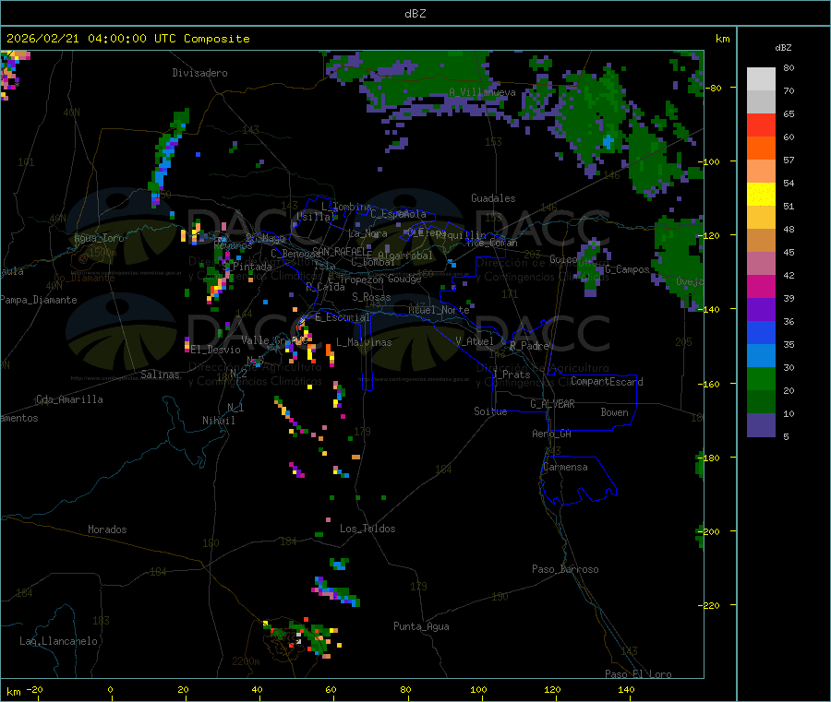Screen dimensions: 831x702
Task: Click the J_Prats map label
Action: click(512, 375)
